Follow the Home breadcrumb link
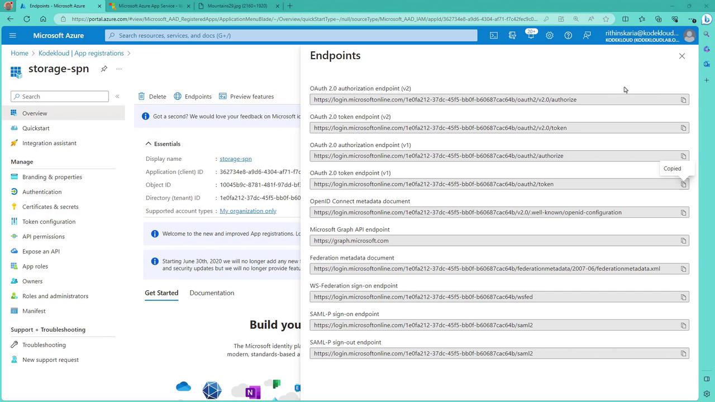 [20, 53]
